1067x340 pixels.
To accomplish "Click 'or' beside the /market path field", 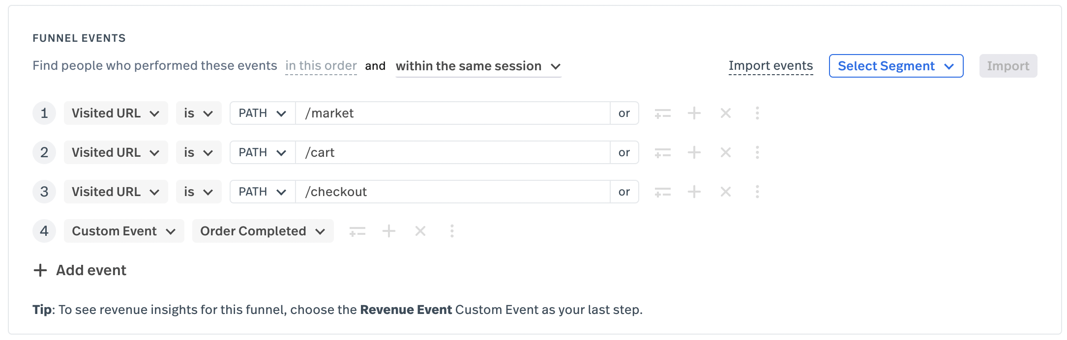I will click(624, 113).
